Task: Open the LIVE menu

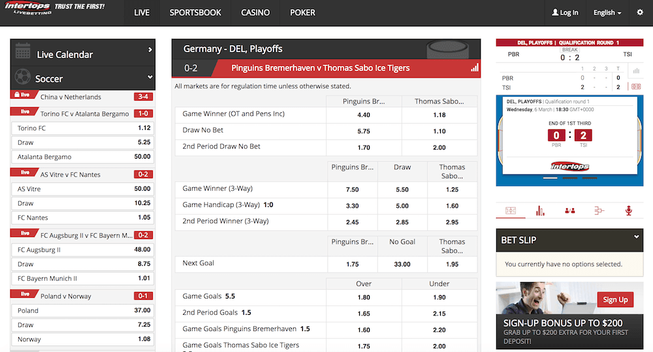Action: coord(142,12)
